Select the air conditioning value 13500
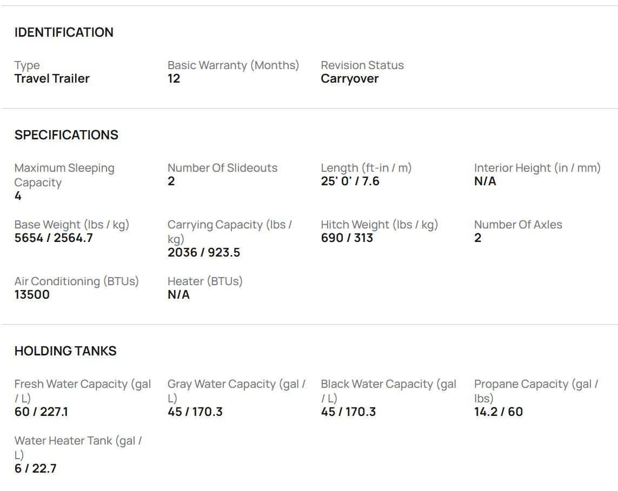This screenshot has width=618, height=491. click(x=32, y=295)
